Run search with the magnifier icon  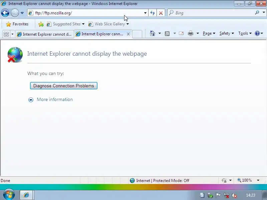[x=257, y=13]
